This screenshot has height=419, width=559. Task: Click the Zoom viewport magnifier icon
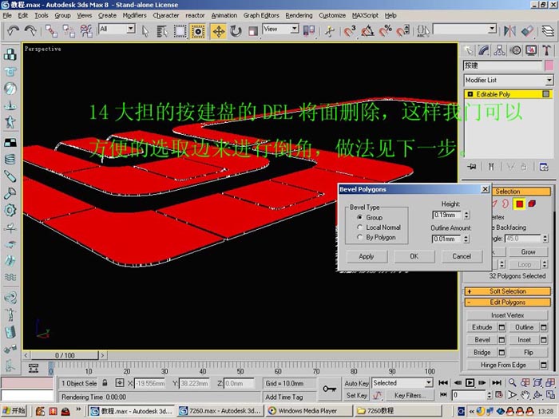pos(513,382)
